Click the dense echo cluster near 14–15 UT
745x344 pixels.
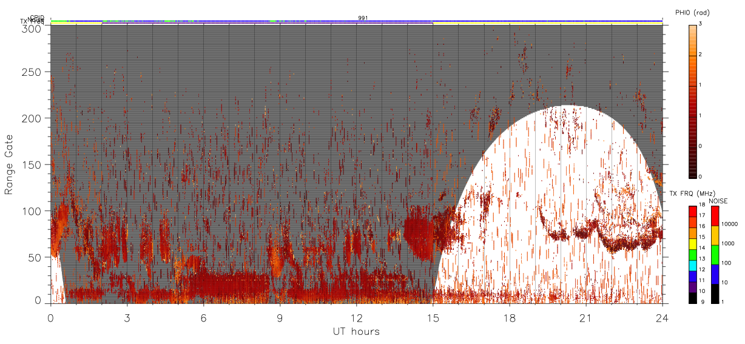419,234
